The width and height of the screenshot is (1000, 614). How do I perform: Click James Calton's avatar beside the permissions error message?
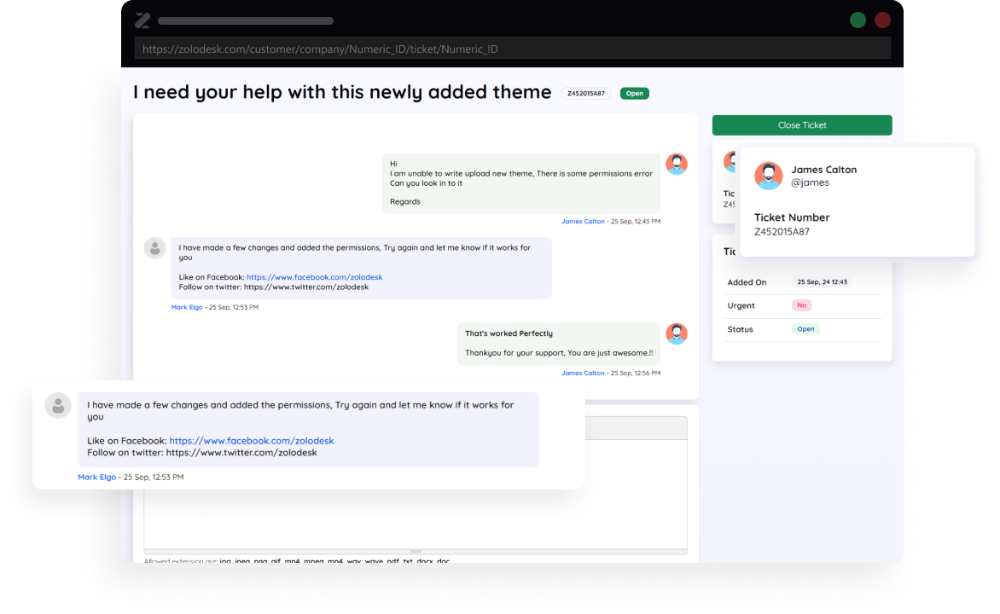(x=677, y=164)
